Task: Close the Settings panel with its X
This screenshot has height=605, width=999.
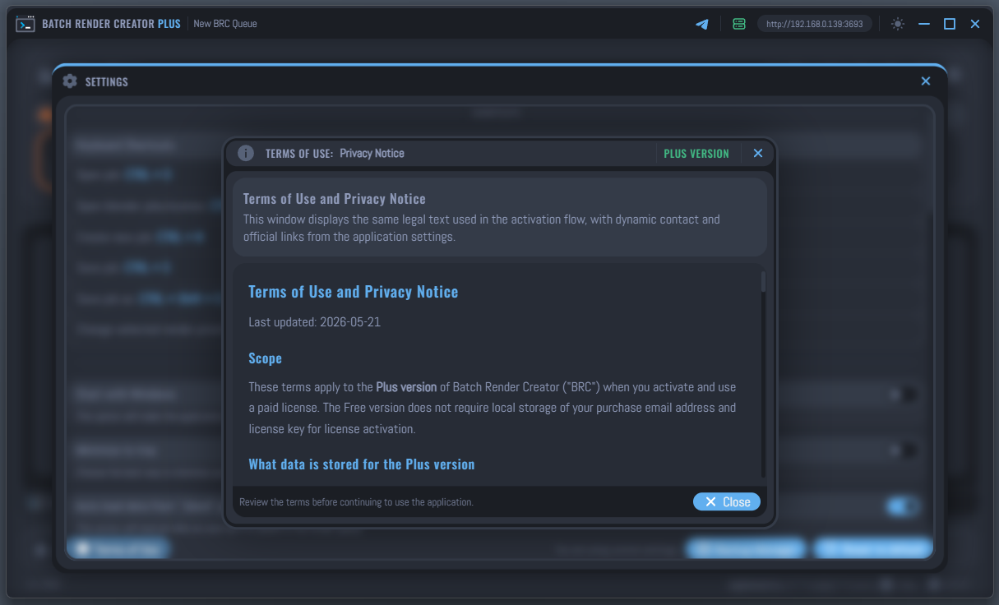Action: click(x=926, y=81)
